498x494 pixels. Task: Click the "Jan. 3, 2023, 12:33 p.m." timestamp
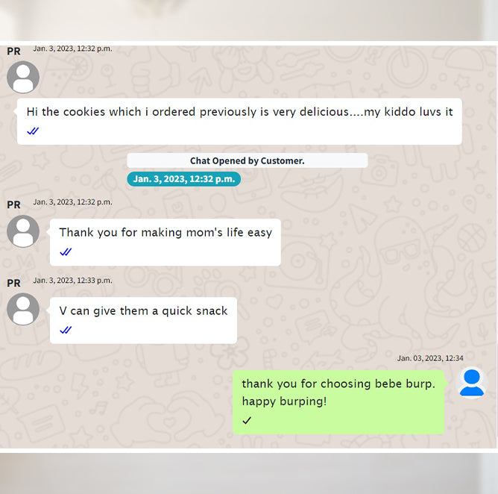tap(73, 281)
